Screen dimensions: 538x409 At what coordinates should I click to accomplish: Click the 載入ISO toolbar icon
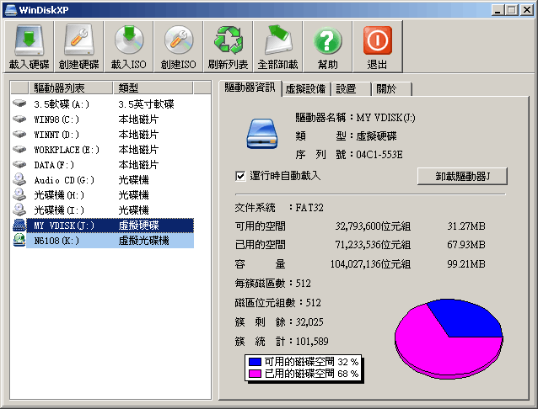tap(129, 46)
